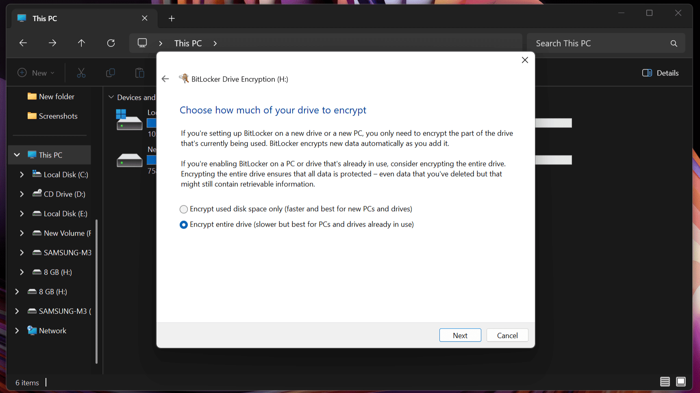The image size is (700, 393).
Task: Click the Paste icon in the toolbar
Action: [139, 73]
